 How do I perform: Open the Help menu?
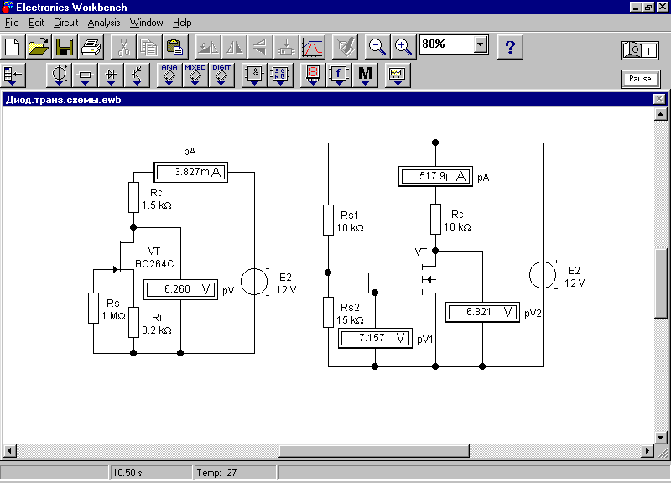182,23
